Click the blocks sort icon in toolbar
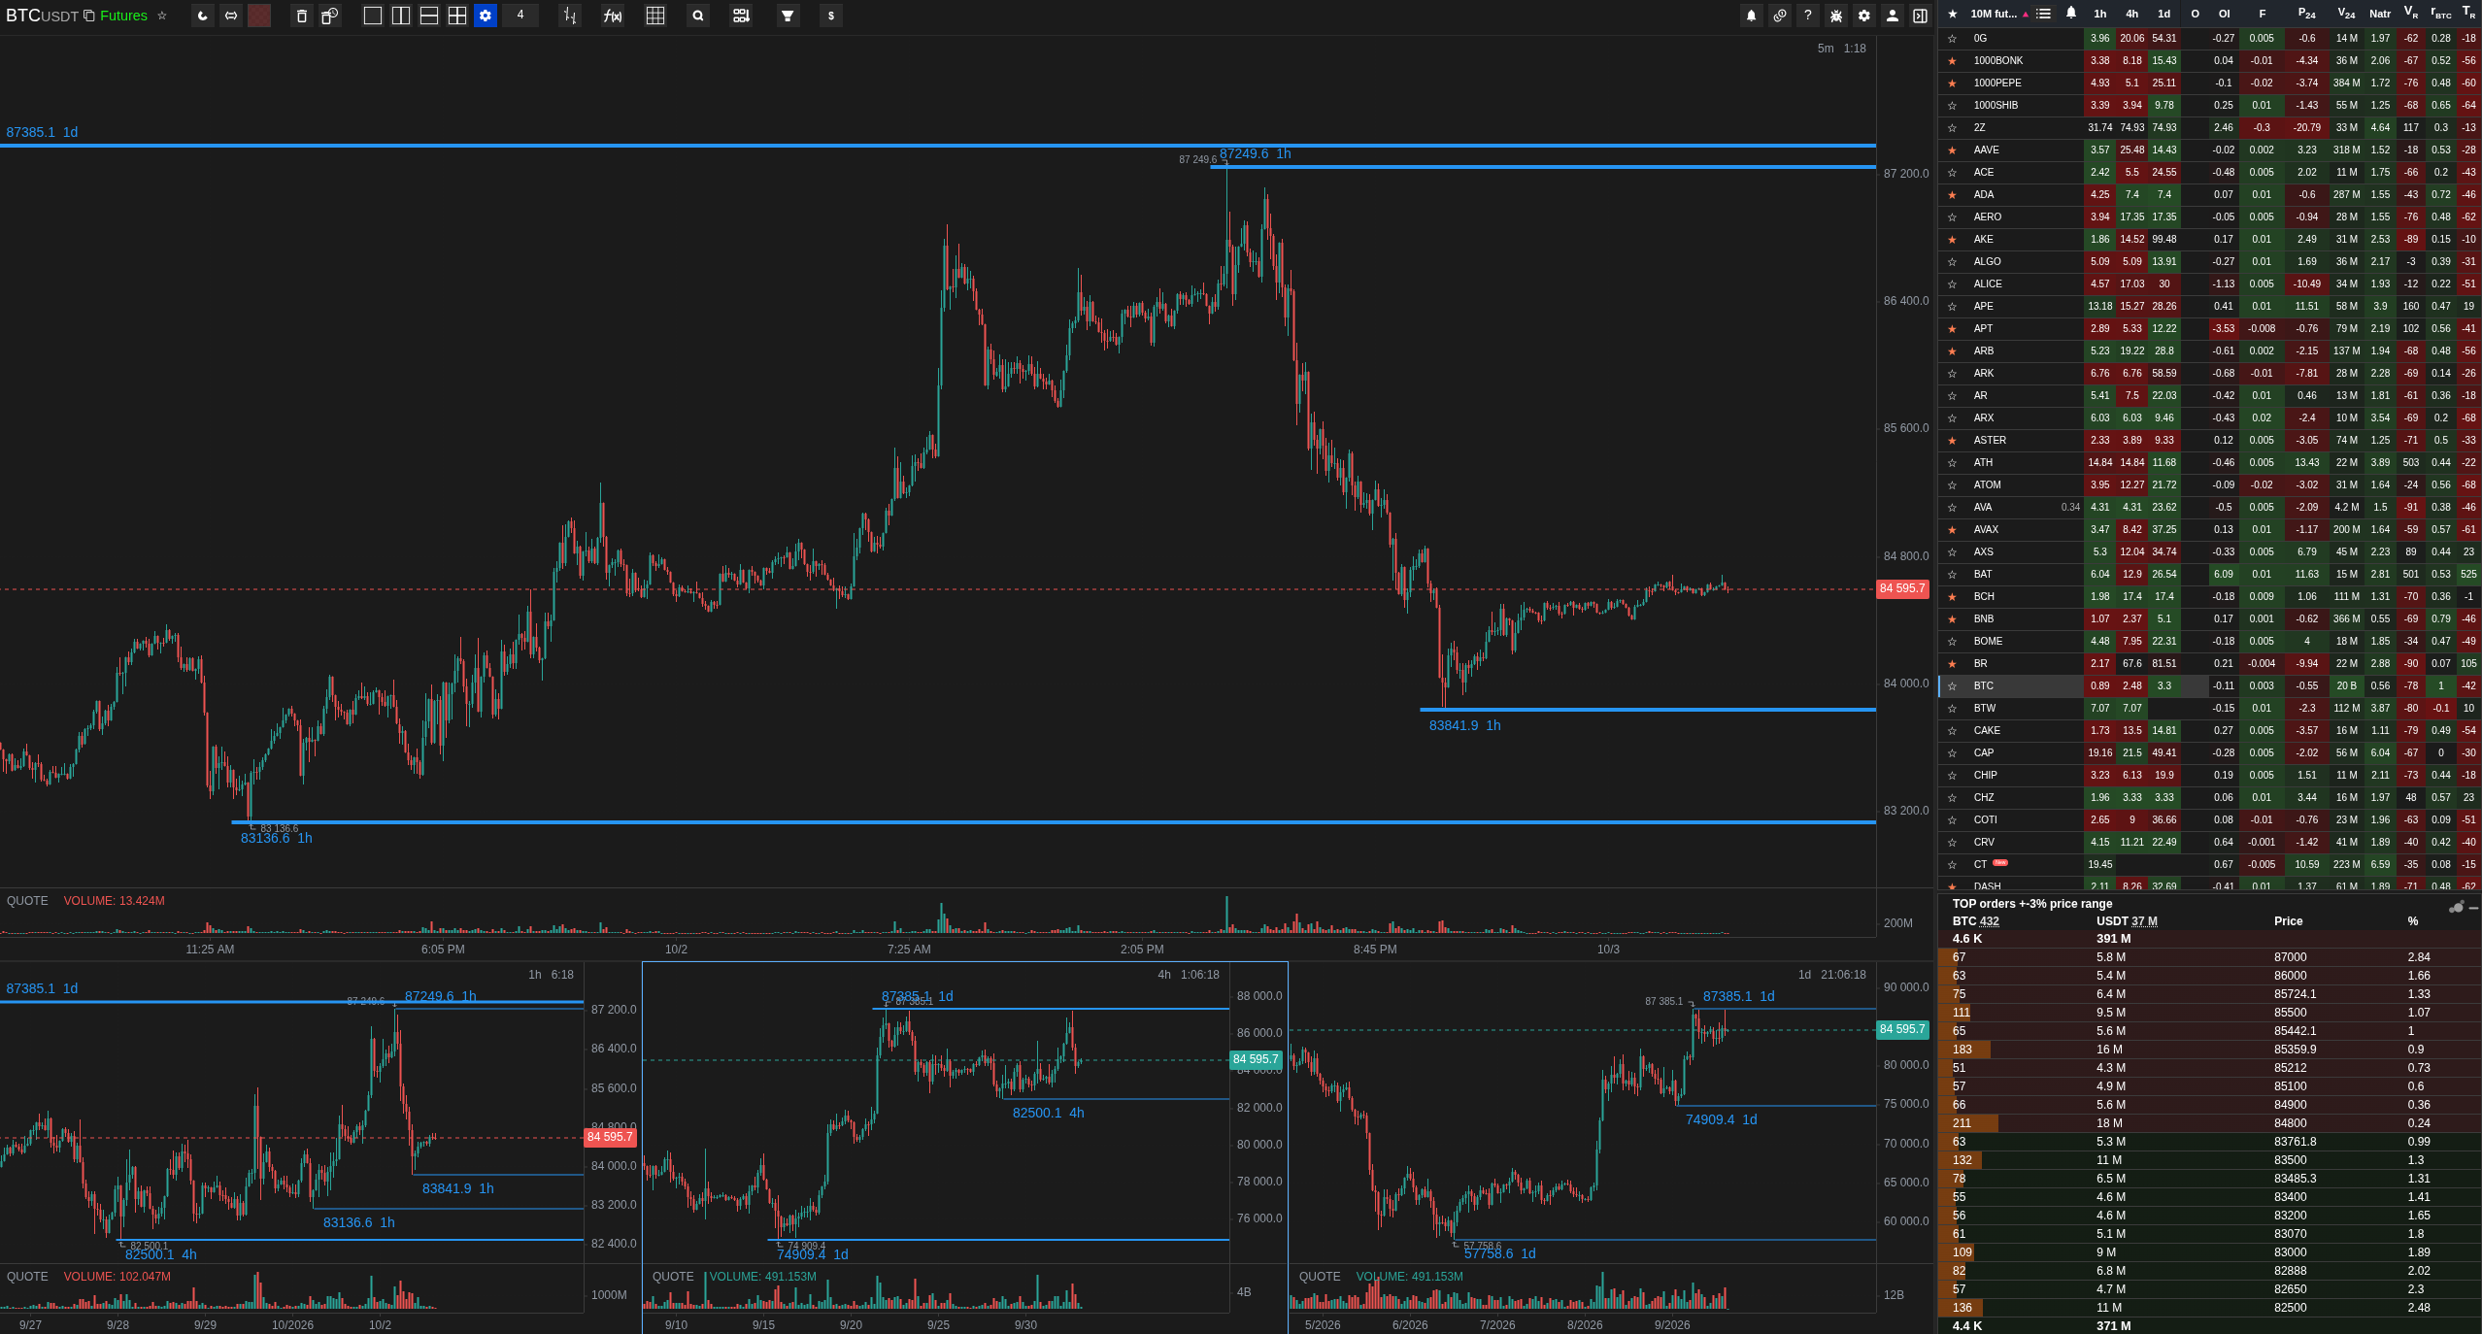Screen dimensions: 2482x1334 (x=741, y=16)
